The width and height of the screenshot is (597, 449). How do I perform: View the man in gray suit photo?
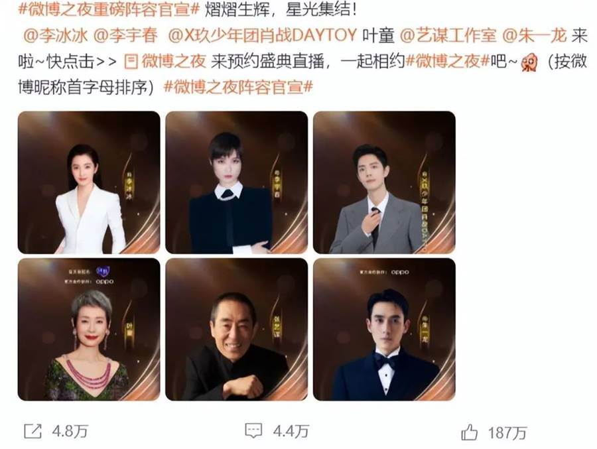(384, 182)
